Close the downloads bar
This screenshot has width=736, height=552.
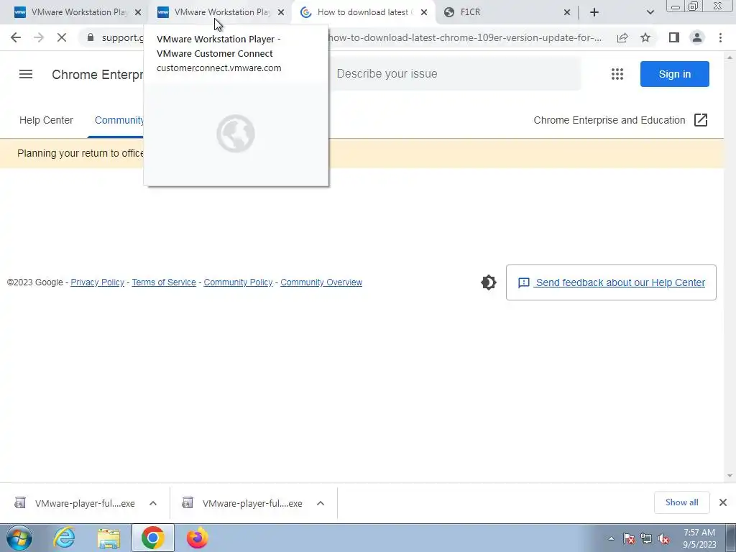pyautogui.click(x=723, y=502)
